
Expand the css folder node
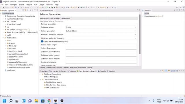(x=5, y=40)
